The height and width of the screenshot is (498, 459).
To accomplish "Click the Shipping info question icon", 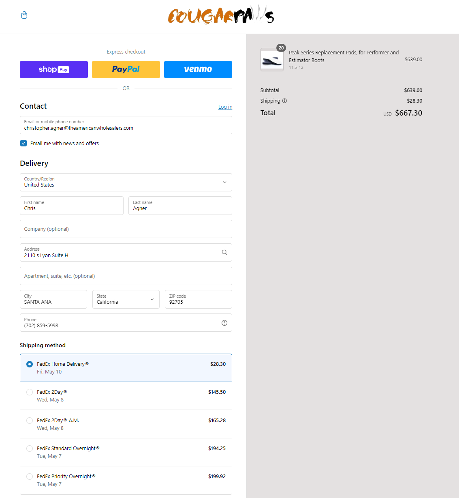I will pos(284,101).
